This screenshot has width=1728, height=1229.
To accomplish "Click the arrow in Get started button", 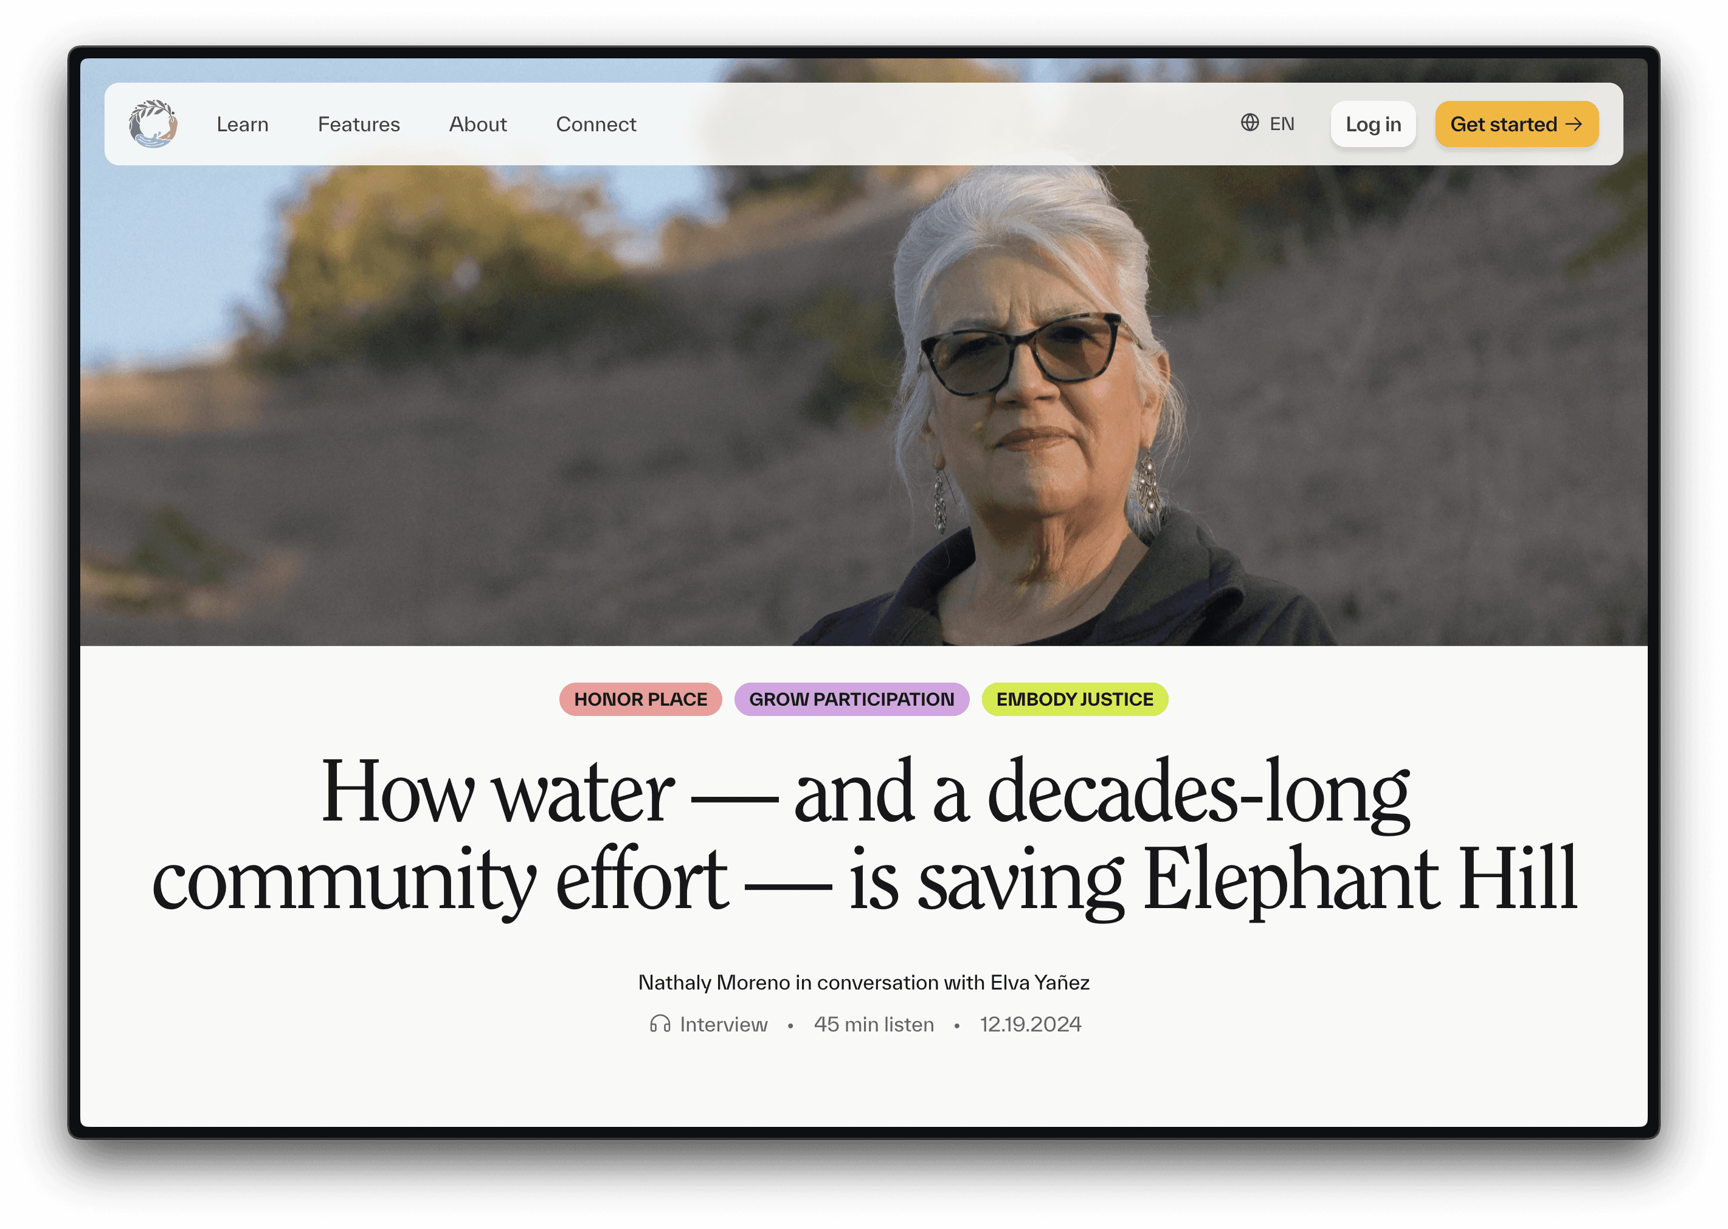I will click(x=1574, y=124).
